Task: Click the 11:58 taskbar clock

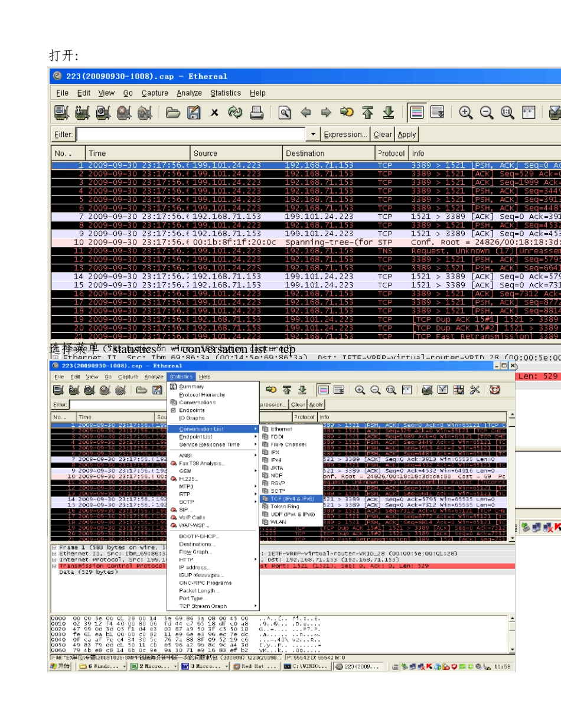Action: (x=502, y=666)
